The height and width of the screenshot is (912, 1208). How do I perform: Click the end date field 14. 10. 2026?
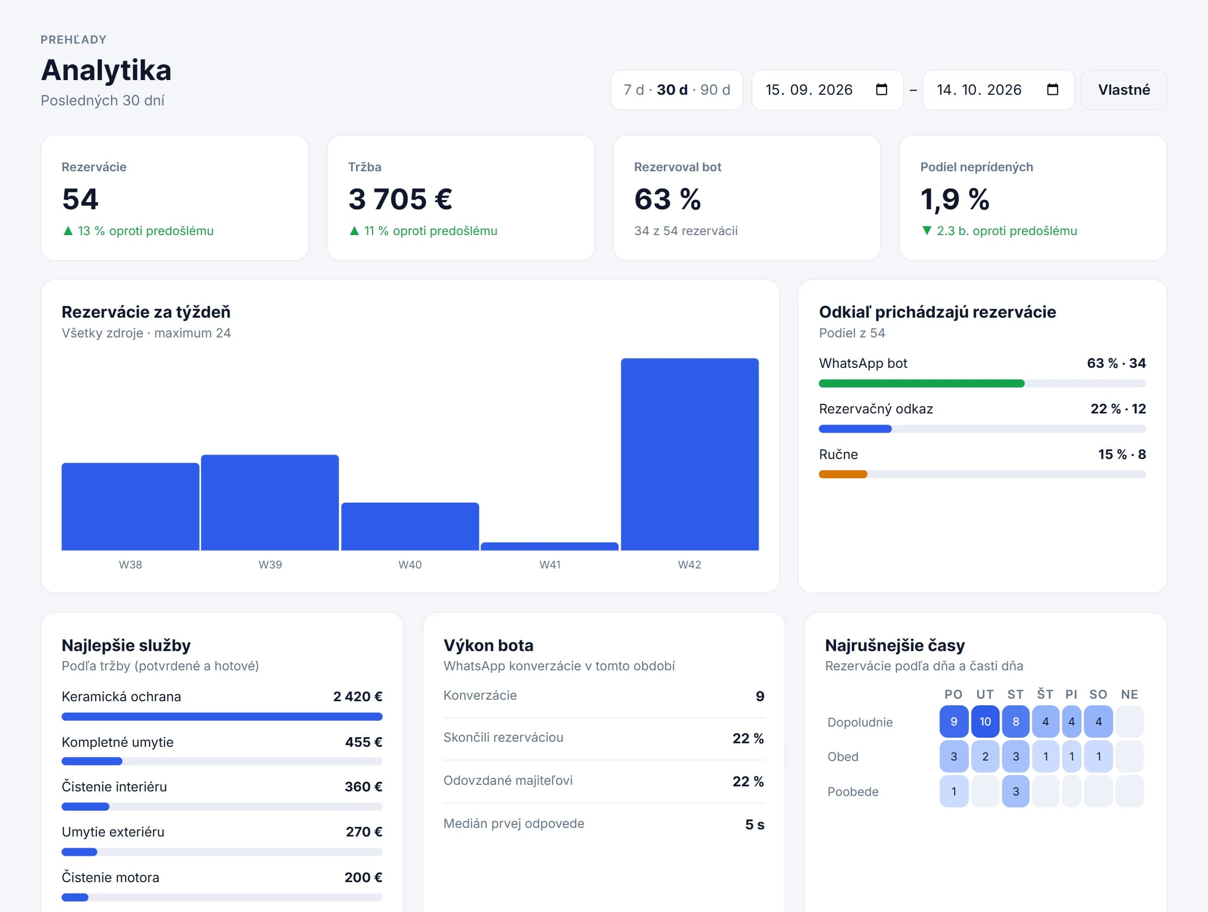998,90
